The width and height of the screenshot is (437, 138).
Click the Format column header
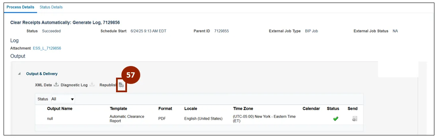(165, 108)
